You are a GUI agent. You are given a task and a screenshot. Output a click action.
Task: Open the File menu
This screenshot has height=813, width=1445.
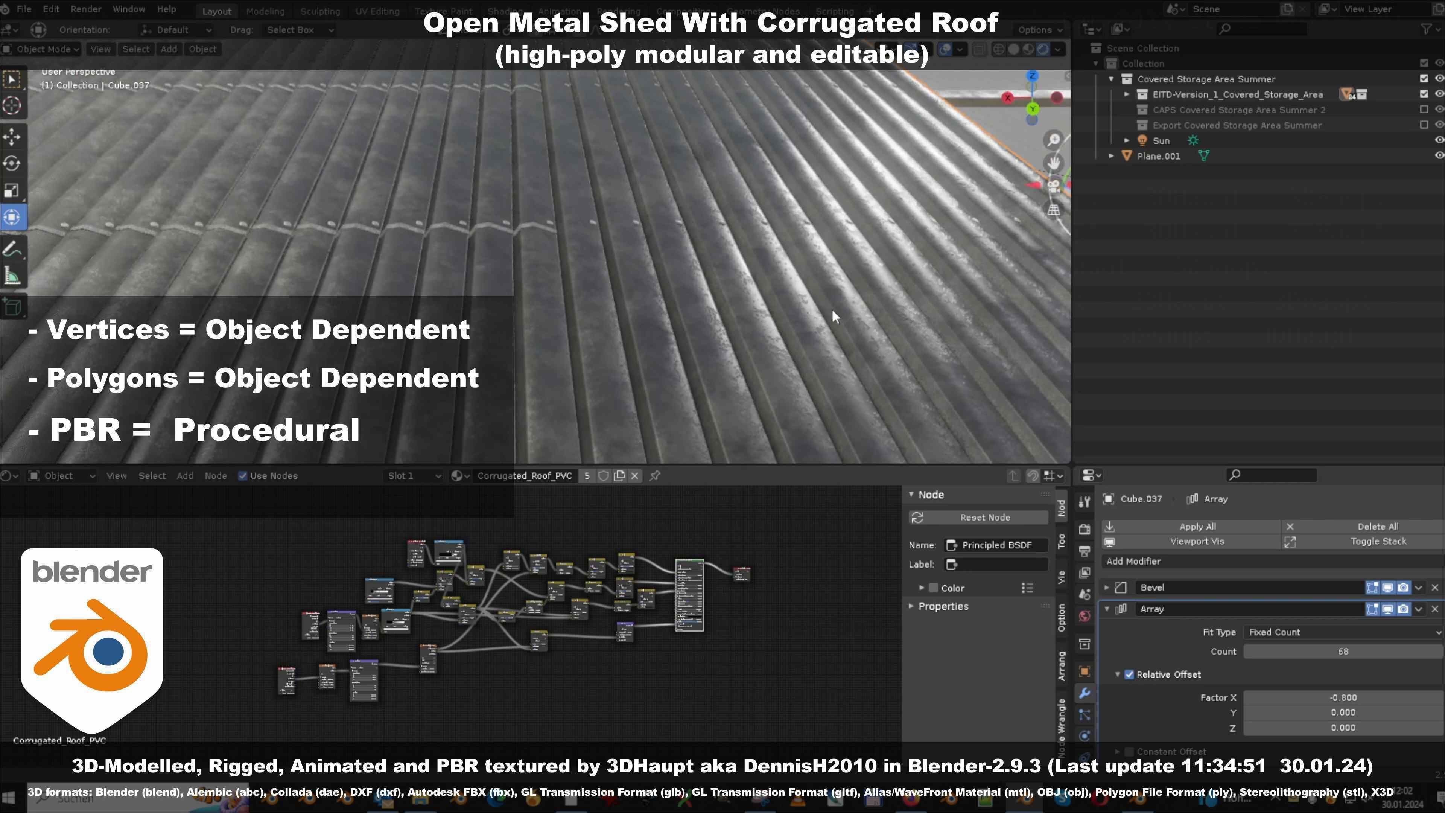click(24, 9)
